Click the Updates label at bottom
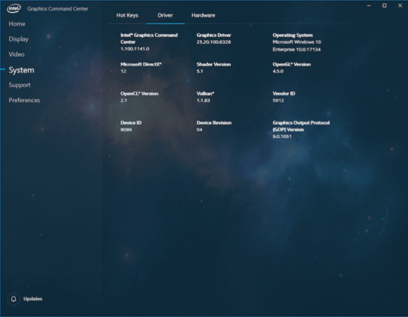408x317 pixels. point(32,299)
